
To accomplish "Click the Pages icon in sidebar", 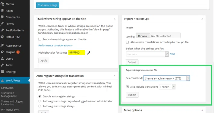I will point(2,11).
